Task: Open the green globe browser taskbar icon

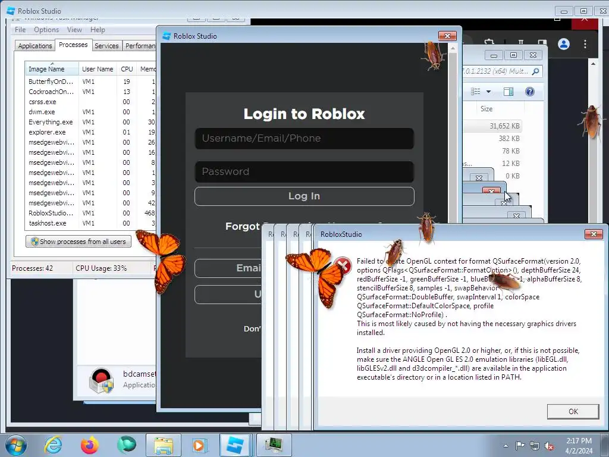Action: point(127,445)
